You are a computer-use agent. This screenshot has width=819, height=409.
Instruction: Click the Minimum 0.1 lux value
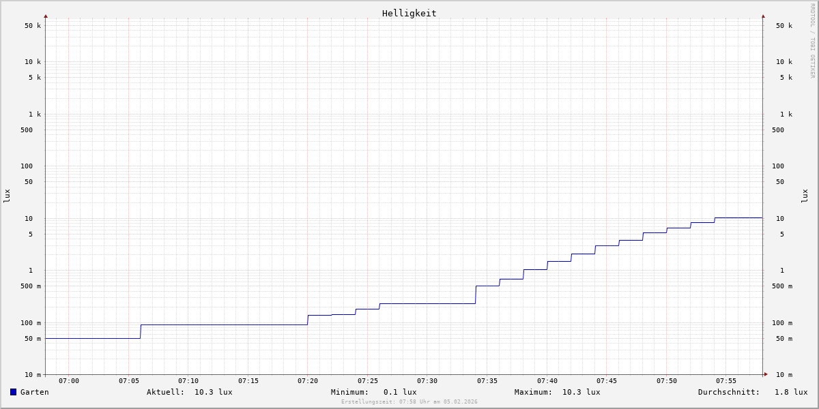pos(399,392)
